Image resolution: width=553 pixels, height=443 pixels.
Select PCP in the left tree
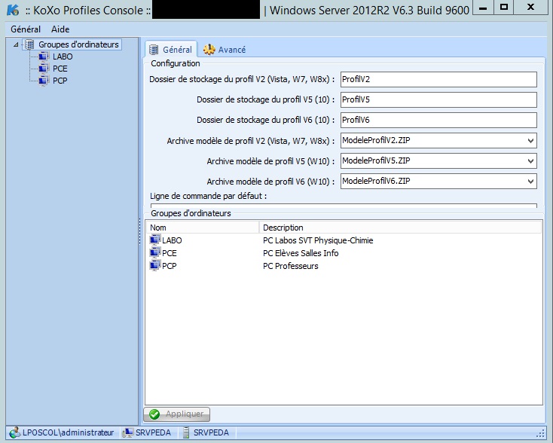point(60,81)
